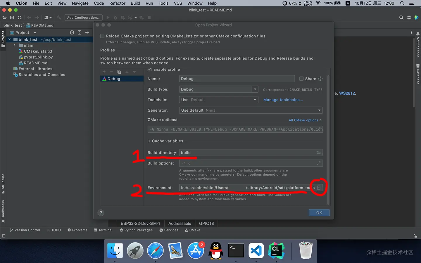This screenshot has height=263, width=421.
Task: Click the hammer Build icon in toolbar
Action: [x=59, y=18]
